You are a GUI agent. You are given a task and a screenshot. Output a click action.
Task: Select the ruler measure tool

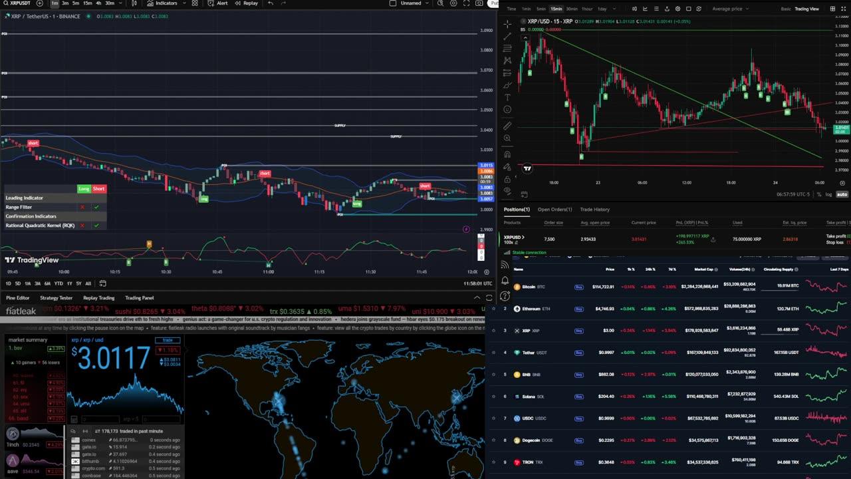[508, 126]
